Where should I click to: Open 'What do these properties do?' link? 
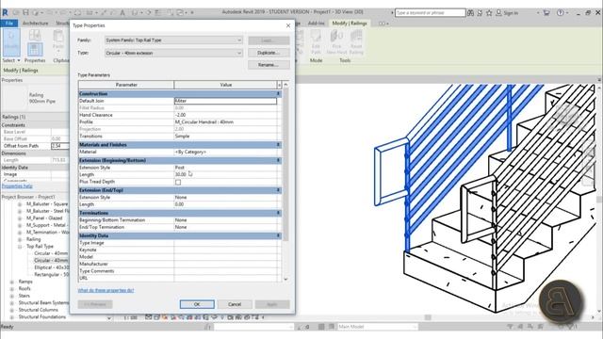[x=106, y=290]
